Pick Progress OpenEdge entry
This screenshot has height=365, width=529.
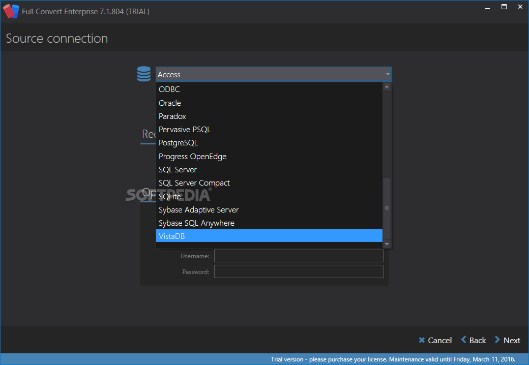click(269, 157)
